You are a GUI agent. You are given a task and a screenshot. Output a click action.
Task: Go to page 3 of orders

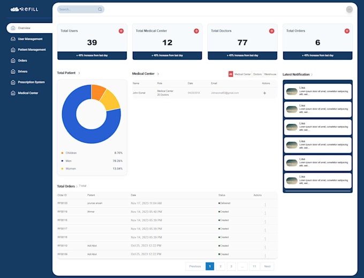(x=231, y=266)
